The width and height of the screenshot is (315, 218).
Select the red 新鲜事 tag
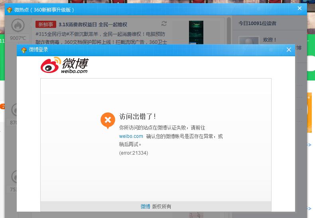[x=45, y=24]
